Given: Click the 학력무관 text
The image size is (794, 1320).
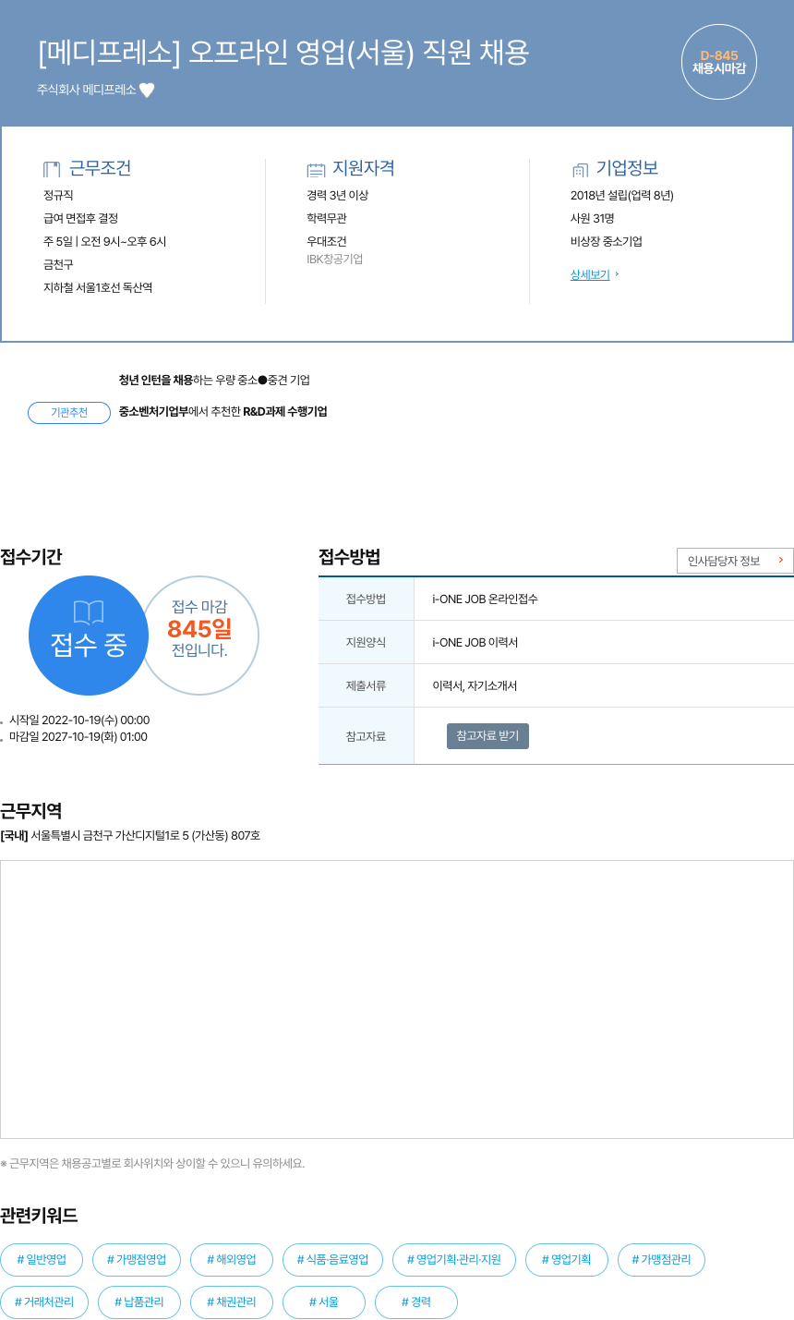Looking at the screenshot, I should pyautogui.click(x=327, y=219).
